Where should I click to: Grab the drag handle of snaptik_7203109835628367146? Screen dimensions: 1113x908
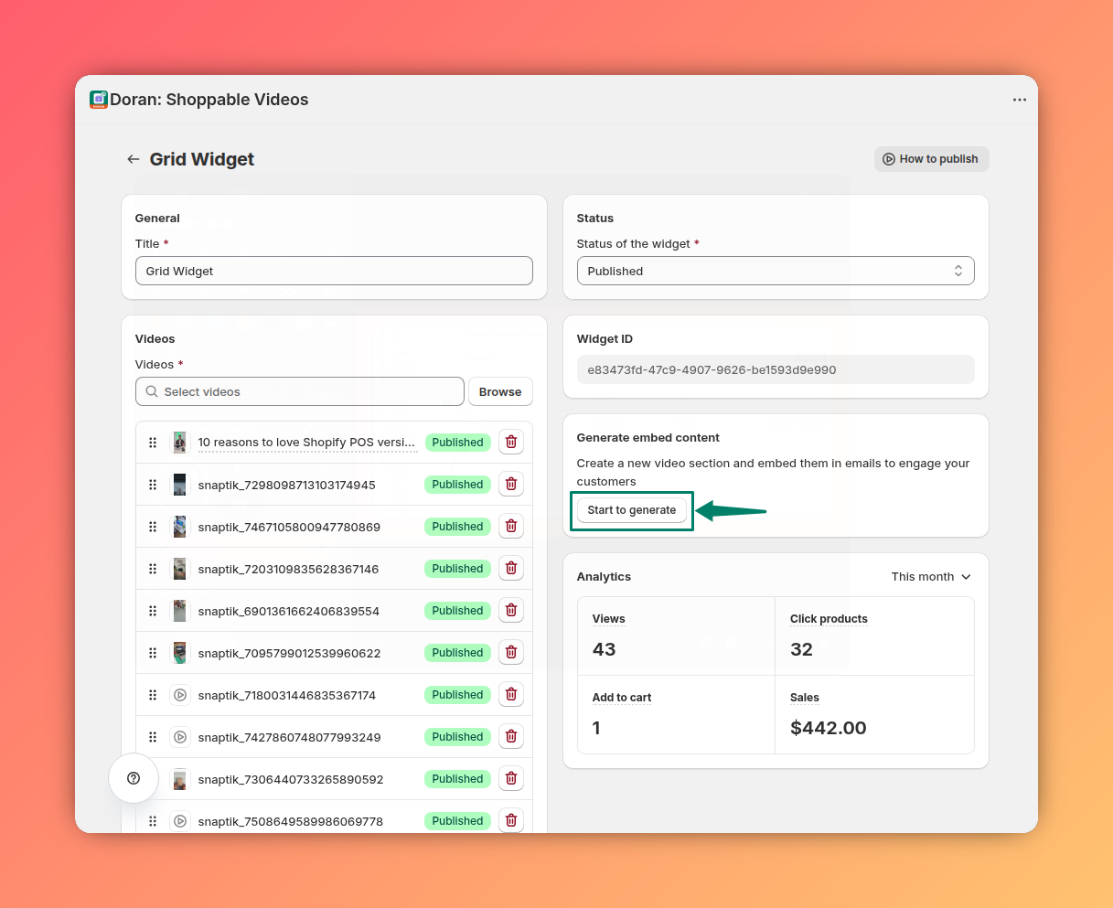(153, 569)
